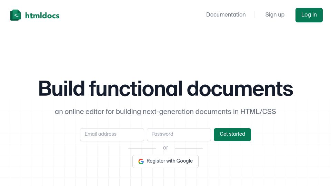Select the 'Build functional documents' headline
Image resolution: width=331 pixels, height=186 pixels.
[x=166, y=89]
